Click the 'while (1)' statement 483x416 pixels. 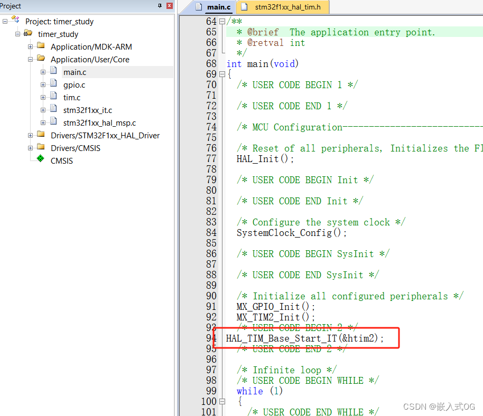[x=259, y=391]
